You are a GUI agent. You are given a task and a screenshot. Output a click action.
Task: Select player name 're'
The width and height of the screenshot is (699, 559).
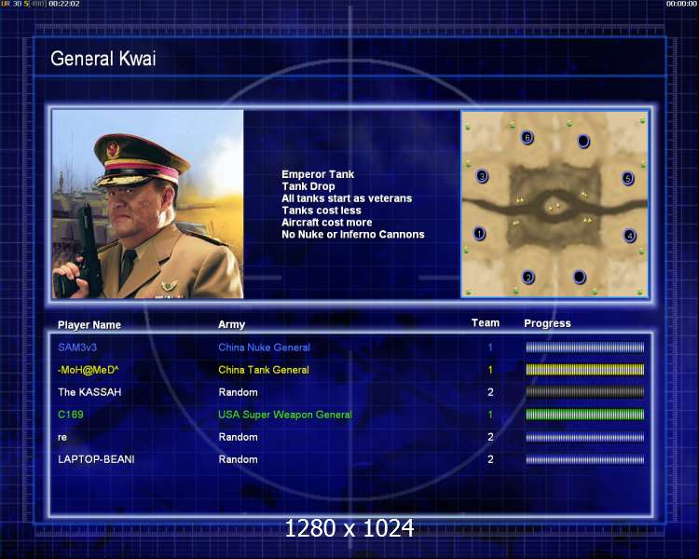(62, 437)
